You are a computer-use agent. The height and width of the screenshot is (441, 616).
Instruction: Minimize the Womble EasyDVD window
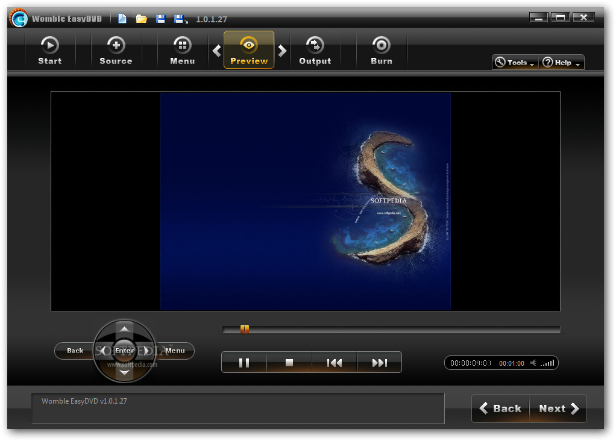click(539, 17)
